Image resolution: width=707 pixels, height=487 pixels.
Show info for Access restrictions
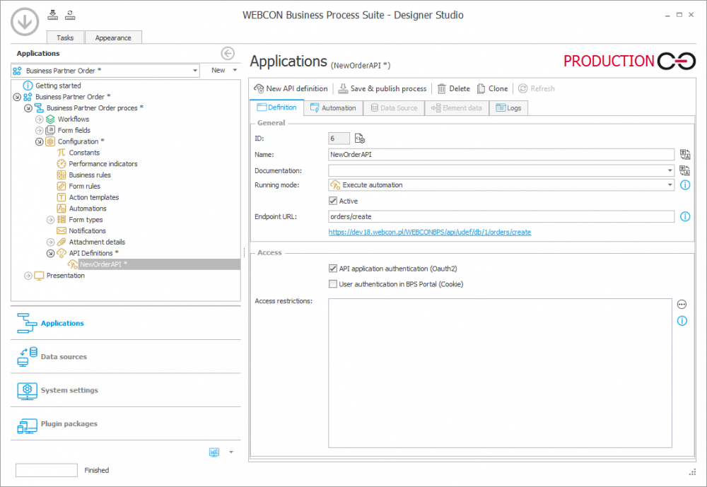682,321
